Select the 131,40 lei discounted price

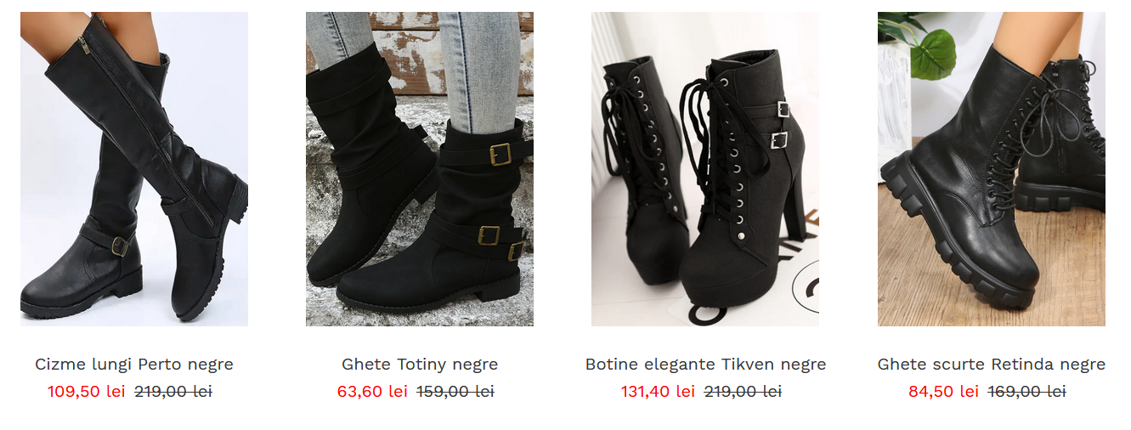coord(659,391)
